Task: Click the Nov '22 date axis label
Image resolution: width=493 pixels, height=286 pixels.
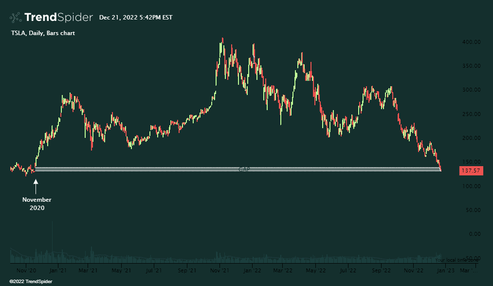Action: coord(414,270)
